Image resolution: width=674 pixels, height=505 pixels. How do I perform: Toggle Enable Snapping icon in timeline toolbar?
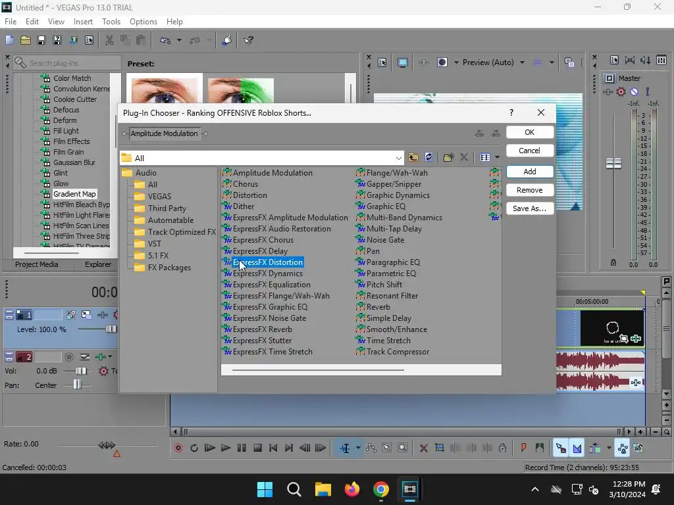(x=561, y=448)
